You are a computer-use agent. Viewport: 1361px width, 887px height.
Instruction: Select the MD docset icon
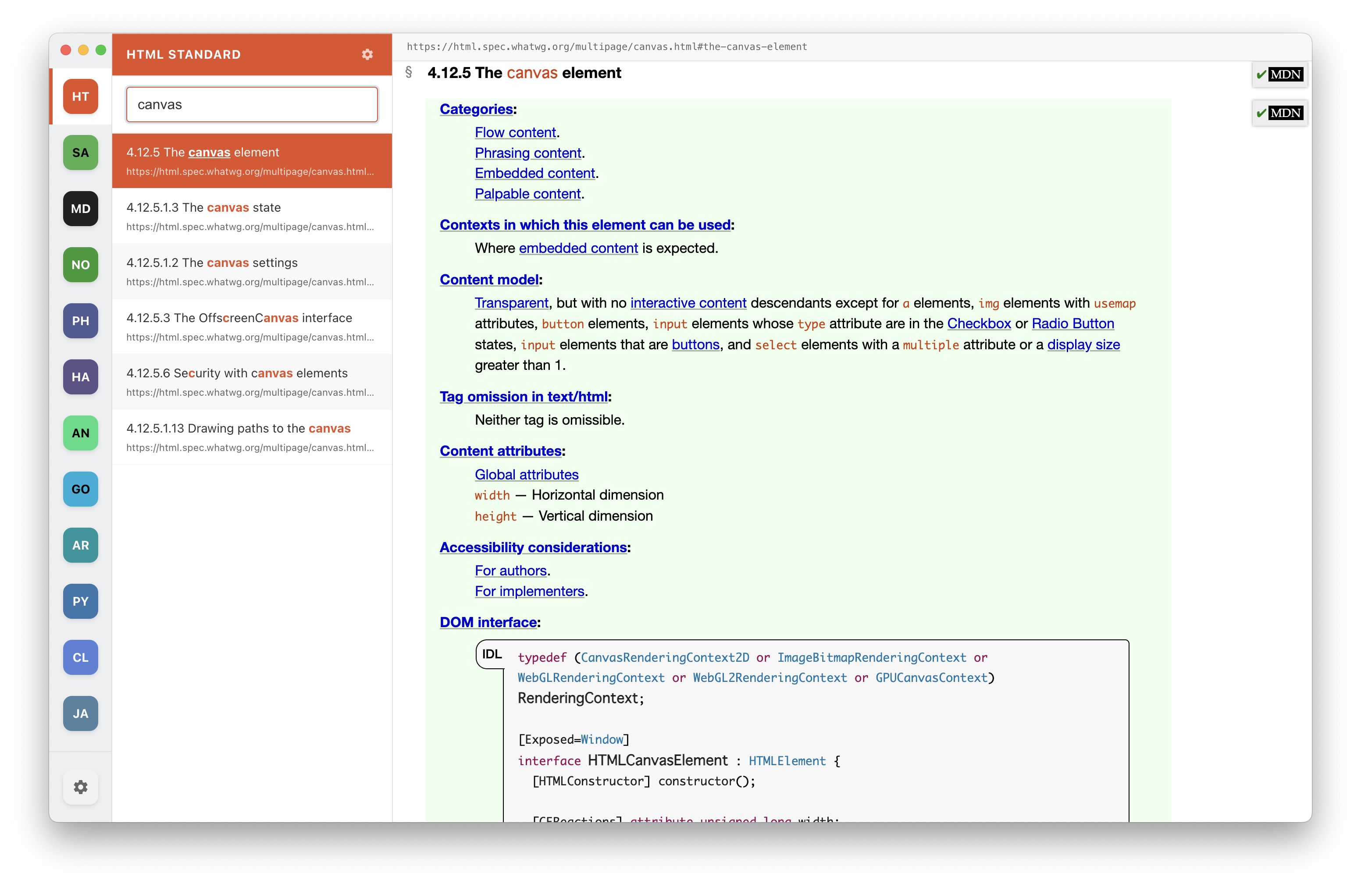tap(80, 209)
